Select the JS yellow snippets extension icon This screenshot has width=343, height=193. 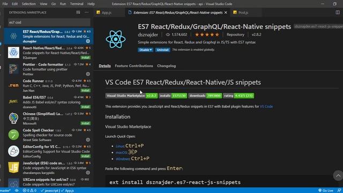click(x=13, y=167)
